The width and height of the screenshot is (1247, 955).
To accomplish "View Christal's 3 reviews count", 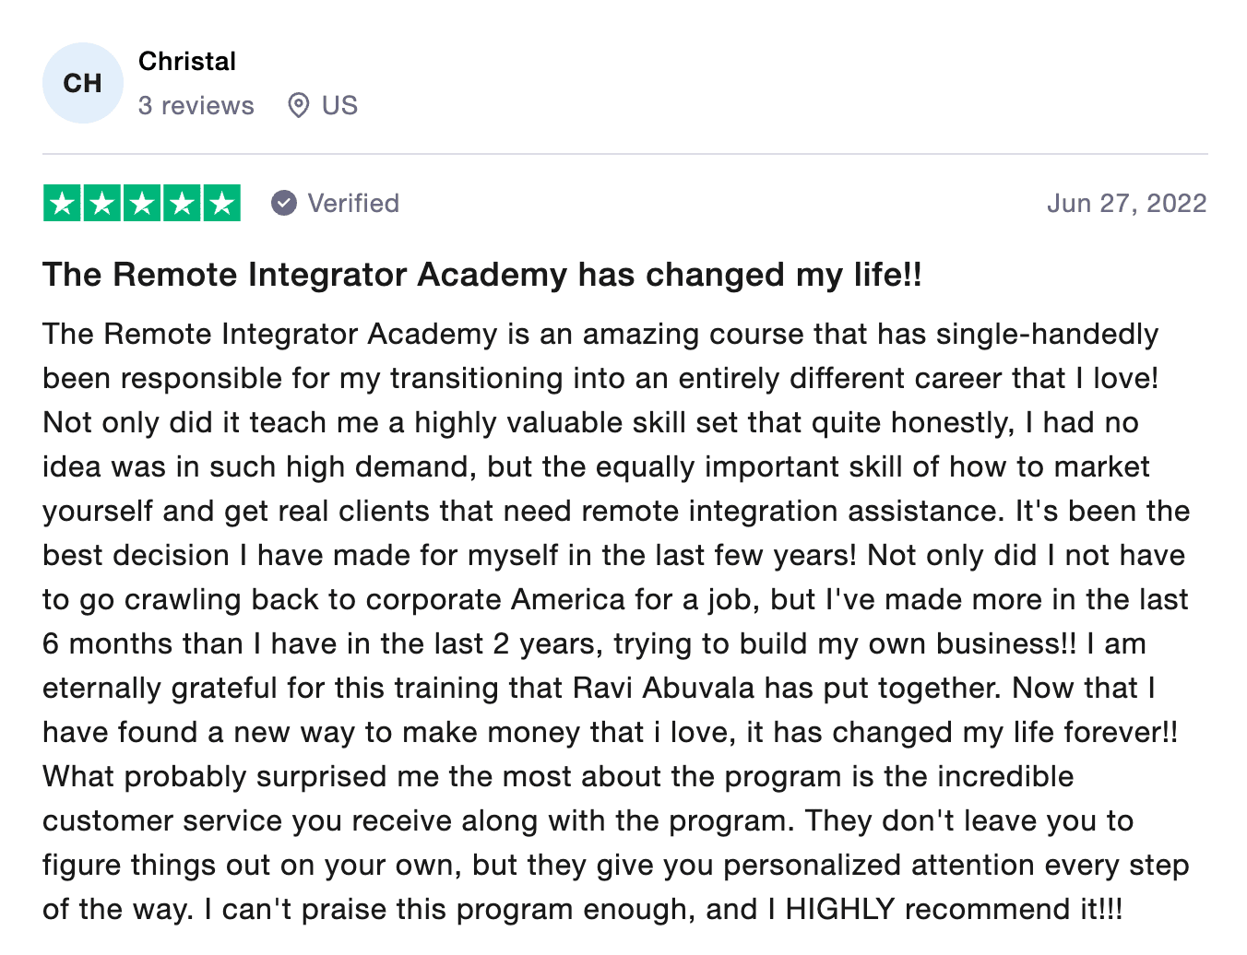I will click(196, 105).
